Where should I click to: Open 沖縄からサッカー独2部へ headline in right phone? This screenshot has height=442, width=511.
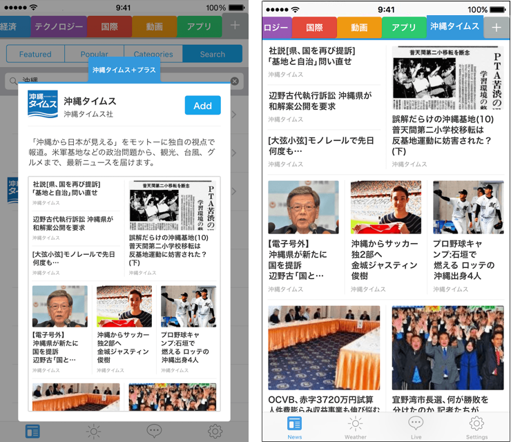[x=385, y=260]
